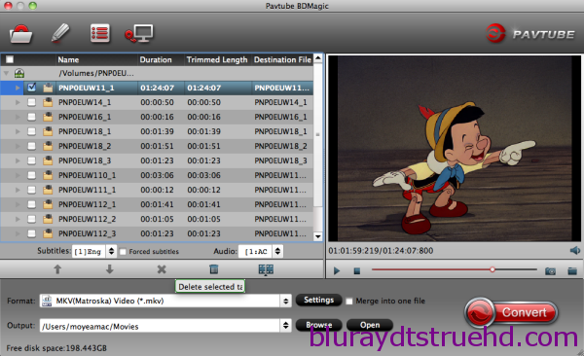Image resolution: width=584 pixels, height=356 pixels.
Task: Select the PNP0EUW112_1 row name
Action: [x=88, y=204]
